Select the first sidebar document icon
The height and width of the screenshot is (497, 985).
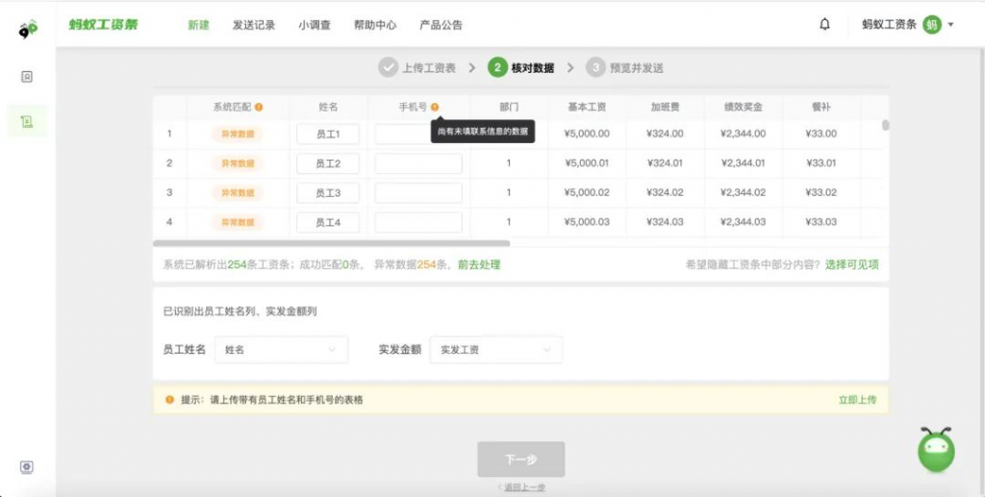tap(27, 77)
